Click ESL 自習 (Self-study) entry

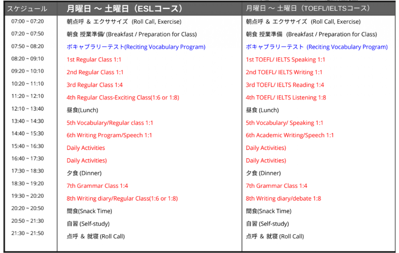click(x=88, y=224)
